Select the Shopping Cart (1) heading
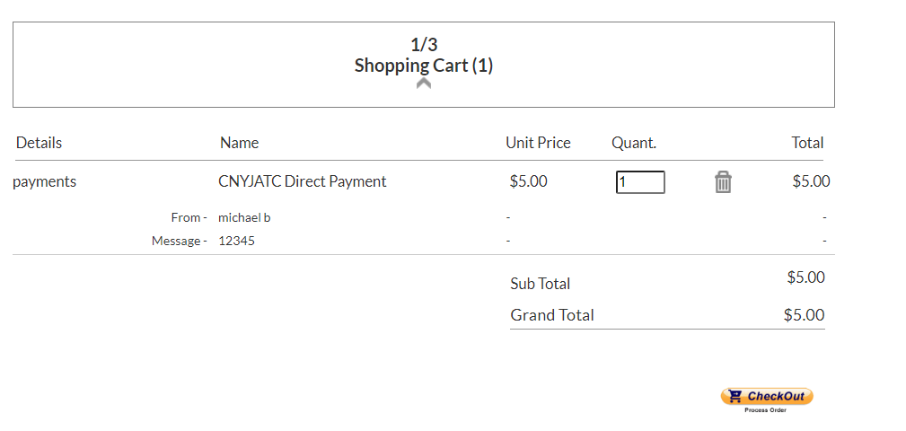906x431 pixels. pyautogui.click(x=424, y=66)
